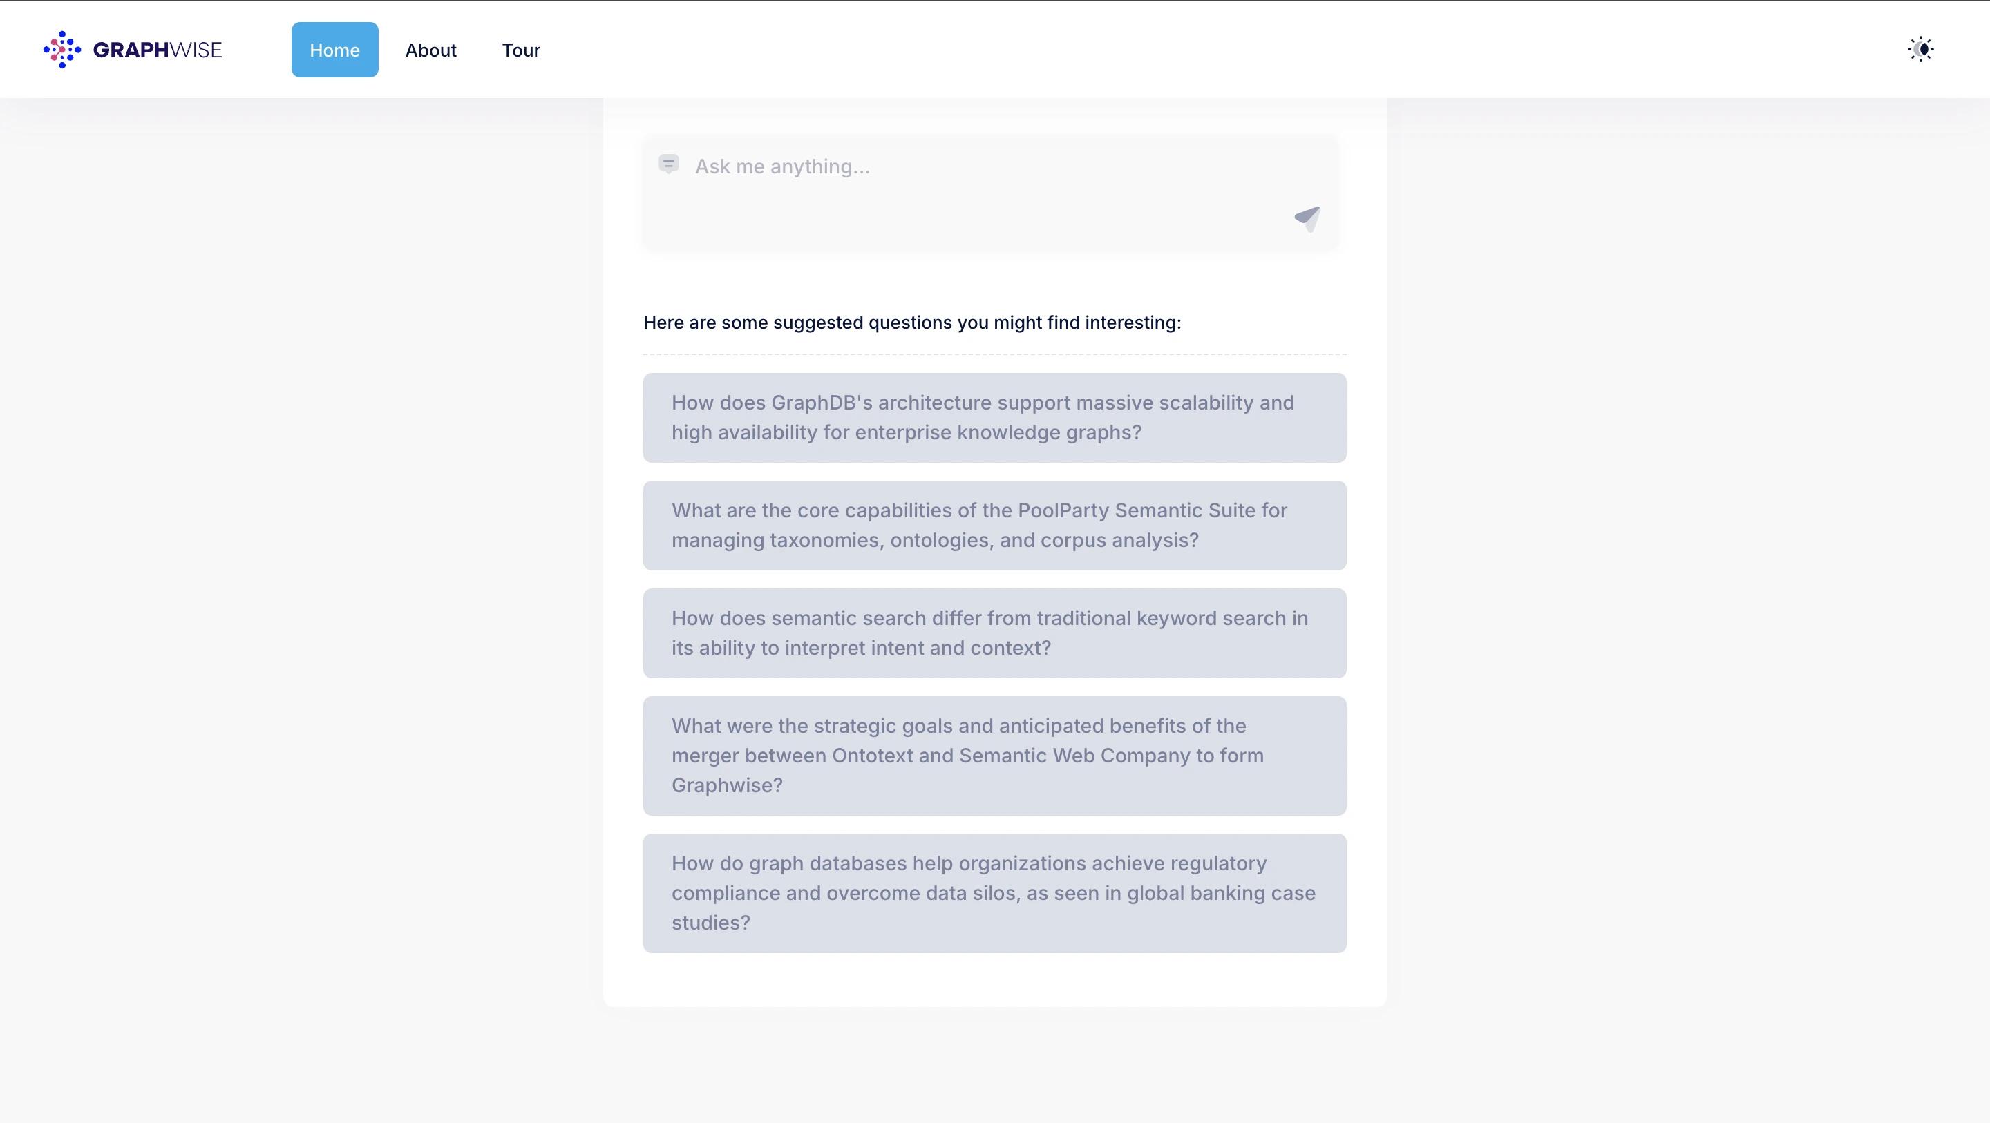Image resolution: width=1990 pixels, height=1123 pixels.
Task: Open the Tour menu item
Action: [521, 50]
